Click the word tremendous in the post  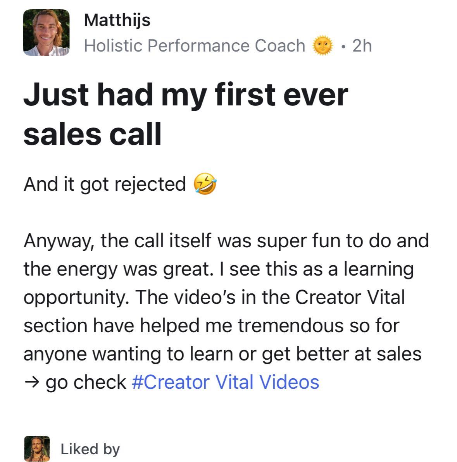click(291, 326)
